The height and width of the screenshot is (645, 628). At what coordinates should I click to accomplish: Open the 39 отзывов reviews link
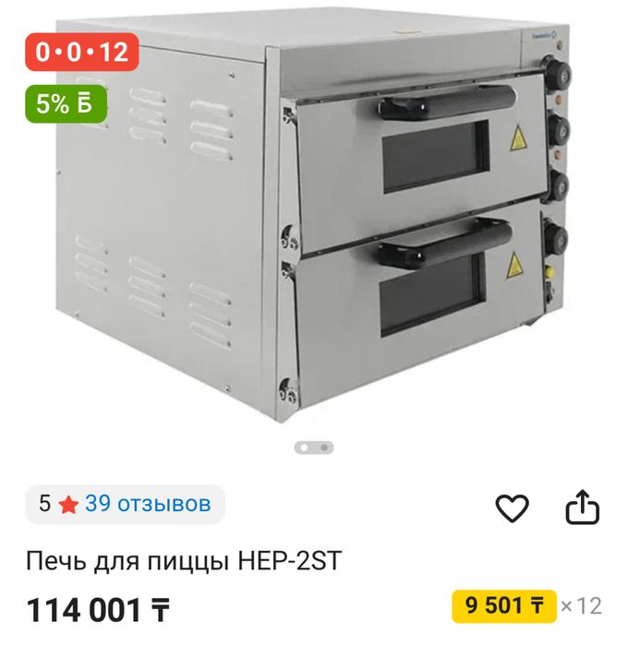[x=149, y=504]
